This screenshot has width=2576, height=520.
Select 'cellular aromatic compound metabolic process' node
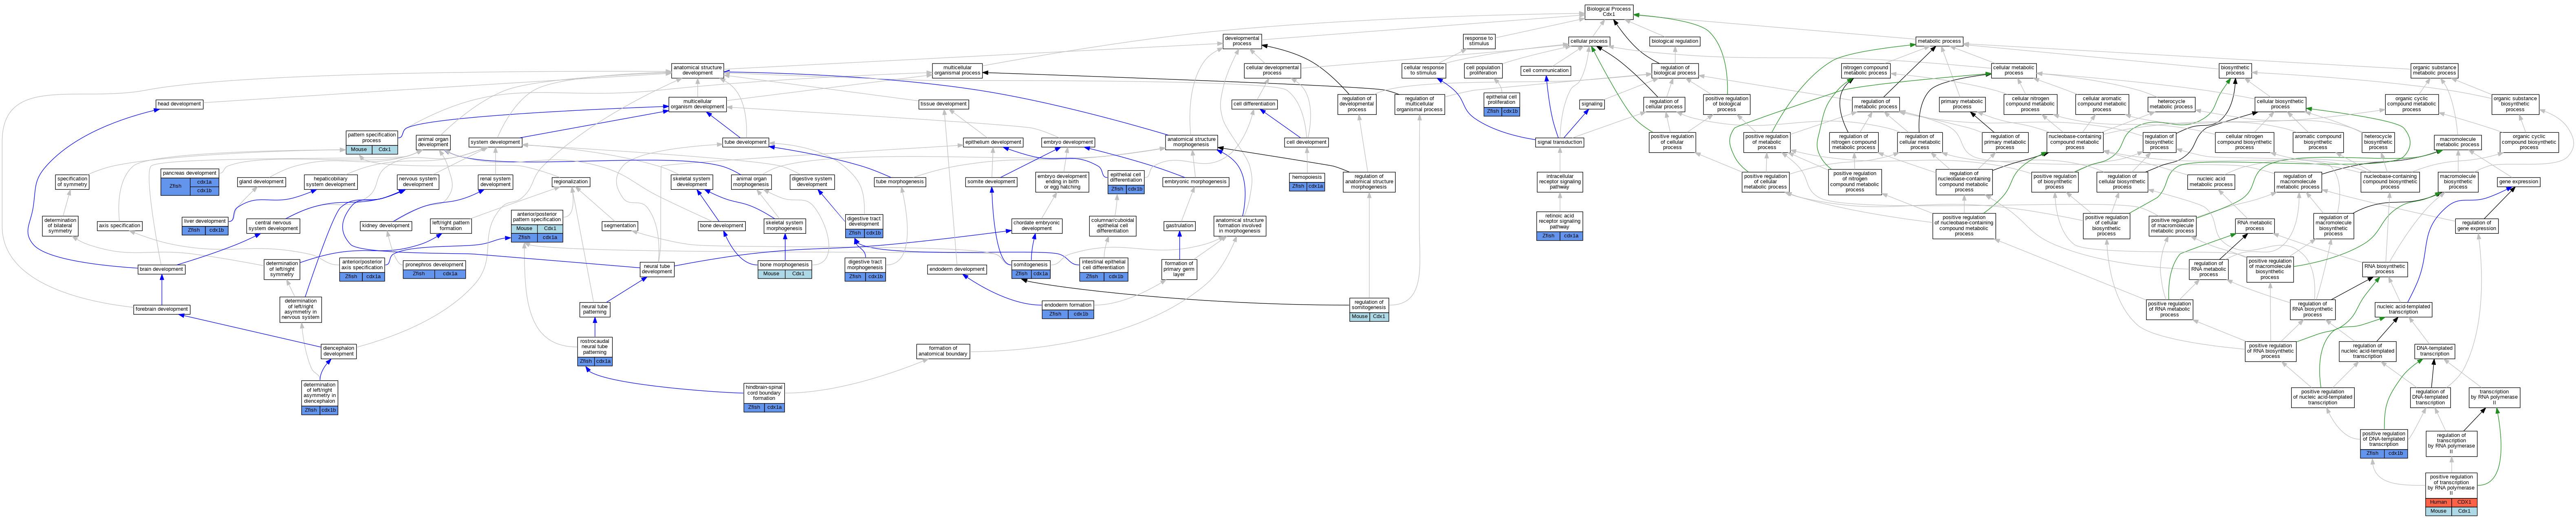(x=2103, y=104)
